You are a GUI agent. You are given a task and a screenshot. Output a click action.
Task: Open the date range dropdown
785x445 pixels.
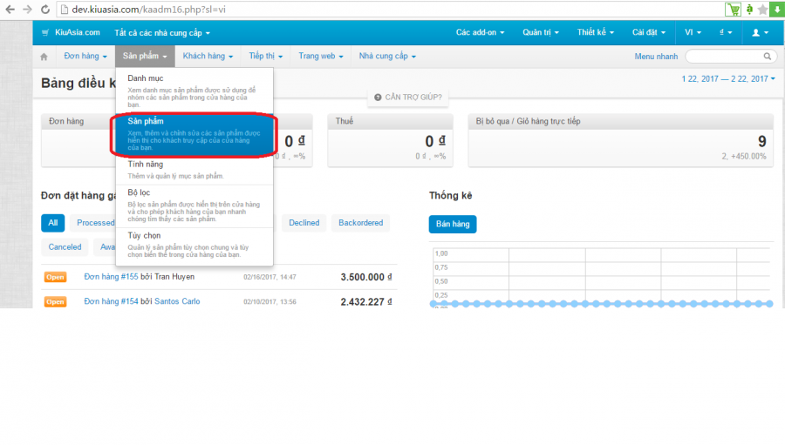728,79
